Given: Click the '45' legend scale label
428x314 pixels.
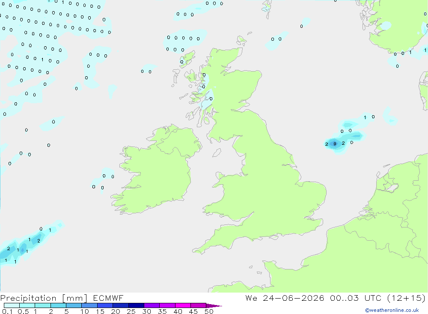Looking at the screenshot, I should point(193,311).
